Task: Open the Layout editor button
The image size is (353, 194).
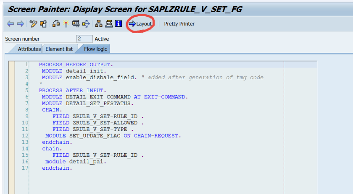Action: [x=140, y=23]
